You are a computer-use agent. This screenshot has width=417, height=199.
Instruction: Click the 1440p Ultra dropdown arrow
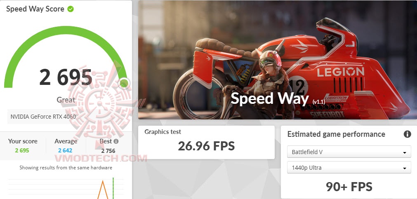405,169
